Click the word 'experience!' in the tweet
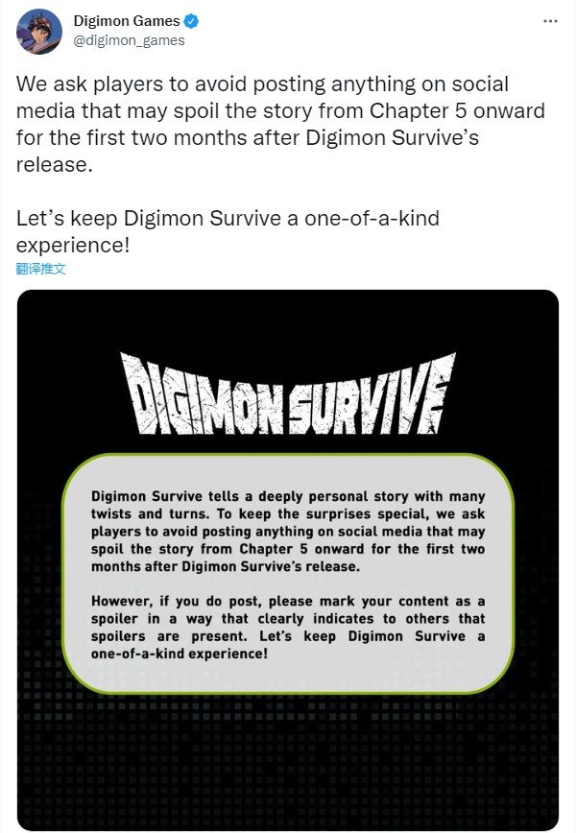The width and height of the screenshot is (576, 833). point(73,246)
